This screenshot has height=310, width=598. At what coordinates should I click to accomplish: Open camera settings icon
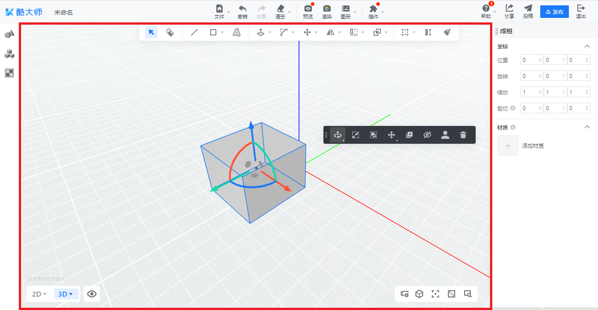[x=405, y=294]
